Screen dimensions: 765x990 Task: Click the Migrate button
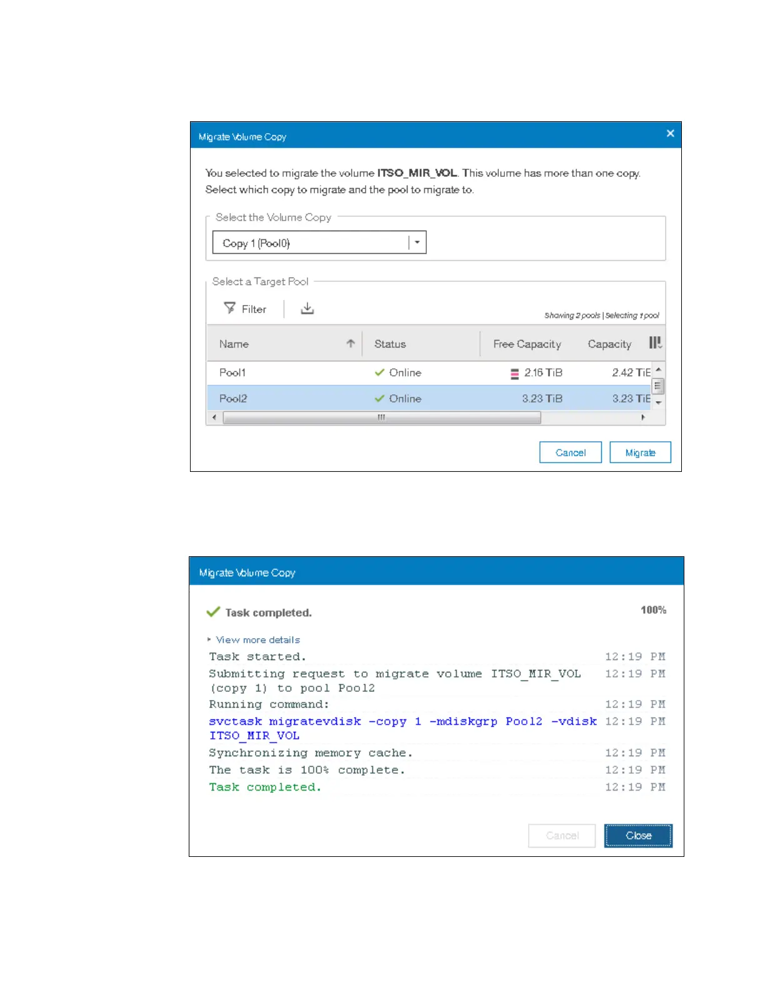click(x=640, y=452)
